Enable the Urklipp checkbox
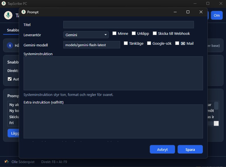226x167 pixels. [x=134, y=33]
